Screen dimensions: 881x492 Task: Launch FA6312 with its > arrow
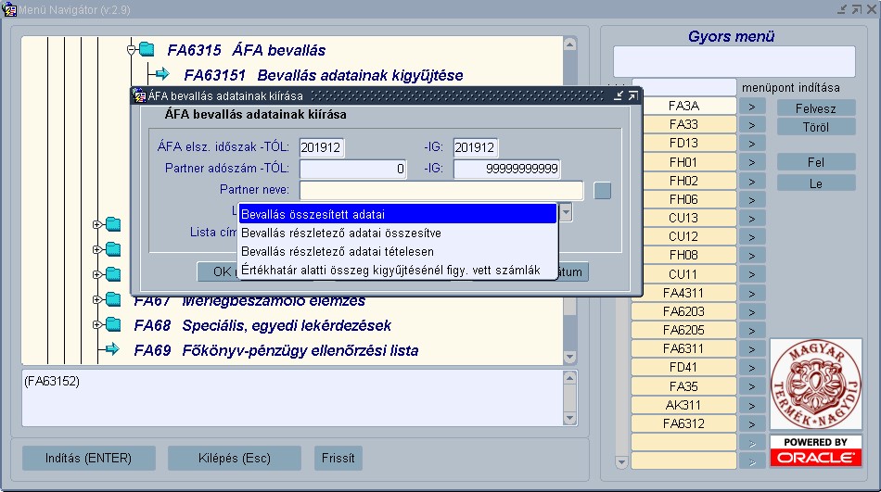(x=752, y=424)
